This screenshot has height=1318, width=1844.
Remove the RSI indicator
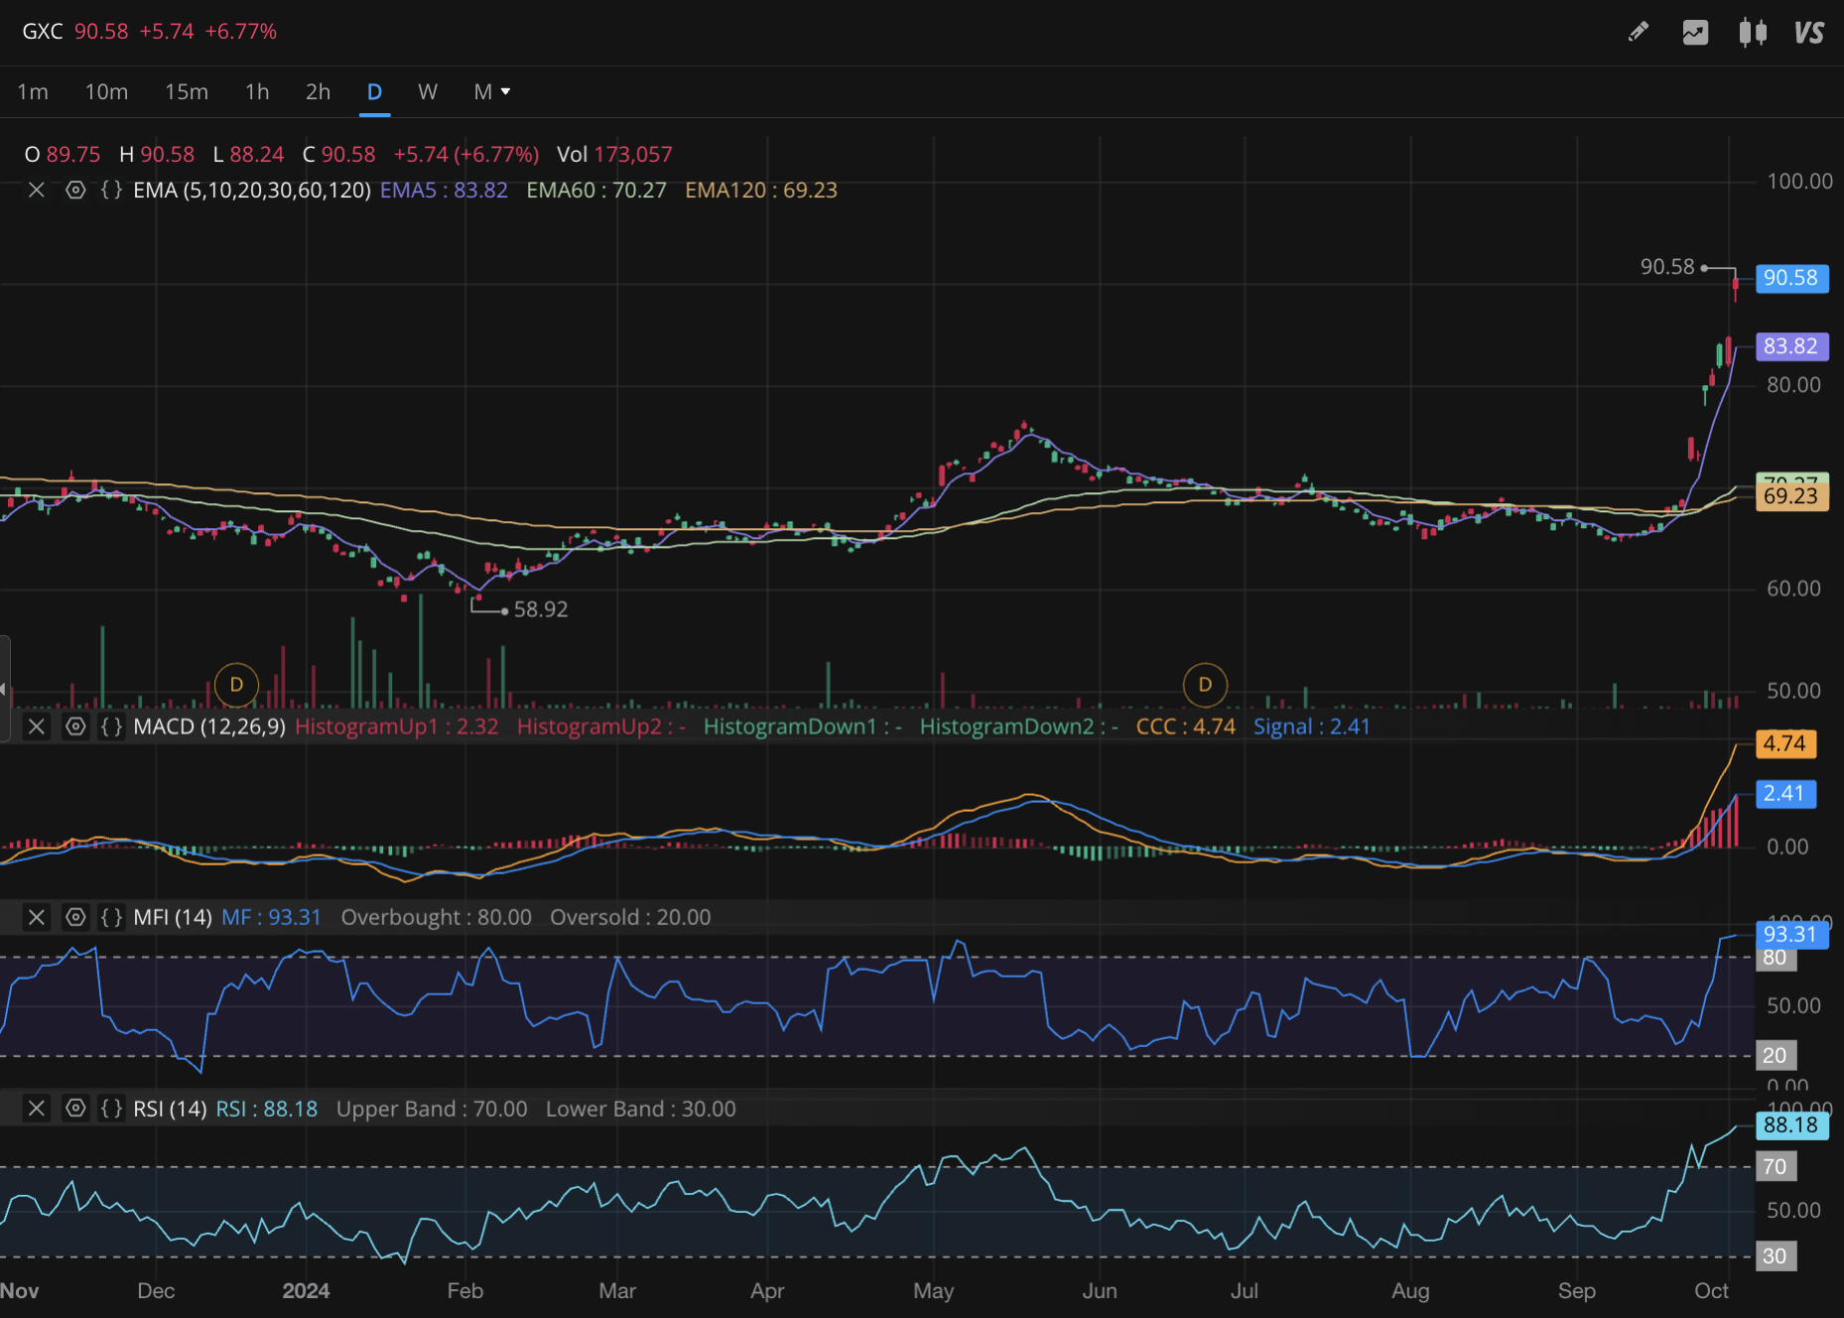[x=37, y=1109]
